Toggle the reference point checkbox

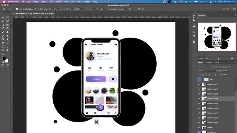[x=17, y=9]
